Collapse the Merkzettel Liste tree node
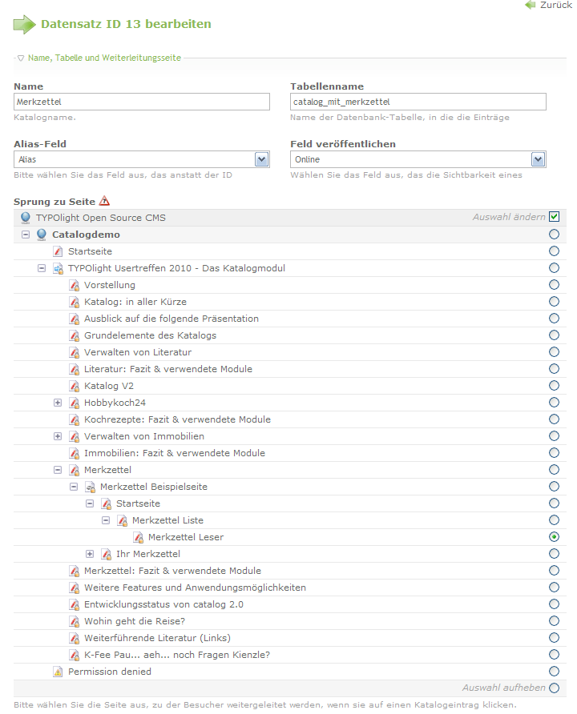 click(106, 520)
